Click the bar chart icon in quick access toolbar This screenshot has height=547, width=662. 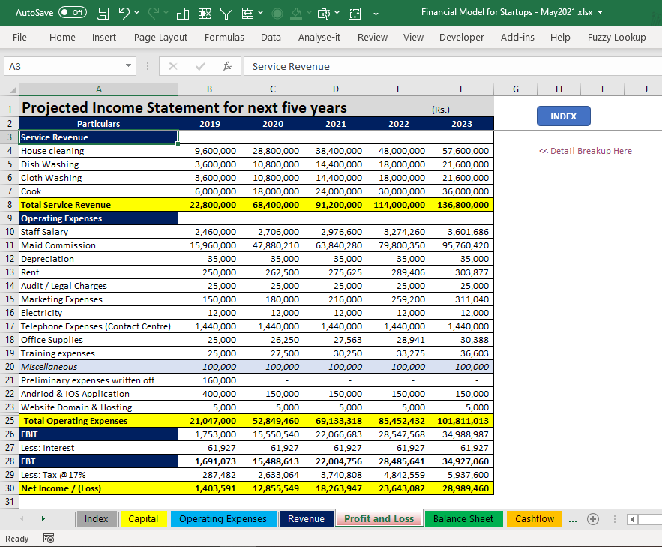pos(183,14)
